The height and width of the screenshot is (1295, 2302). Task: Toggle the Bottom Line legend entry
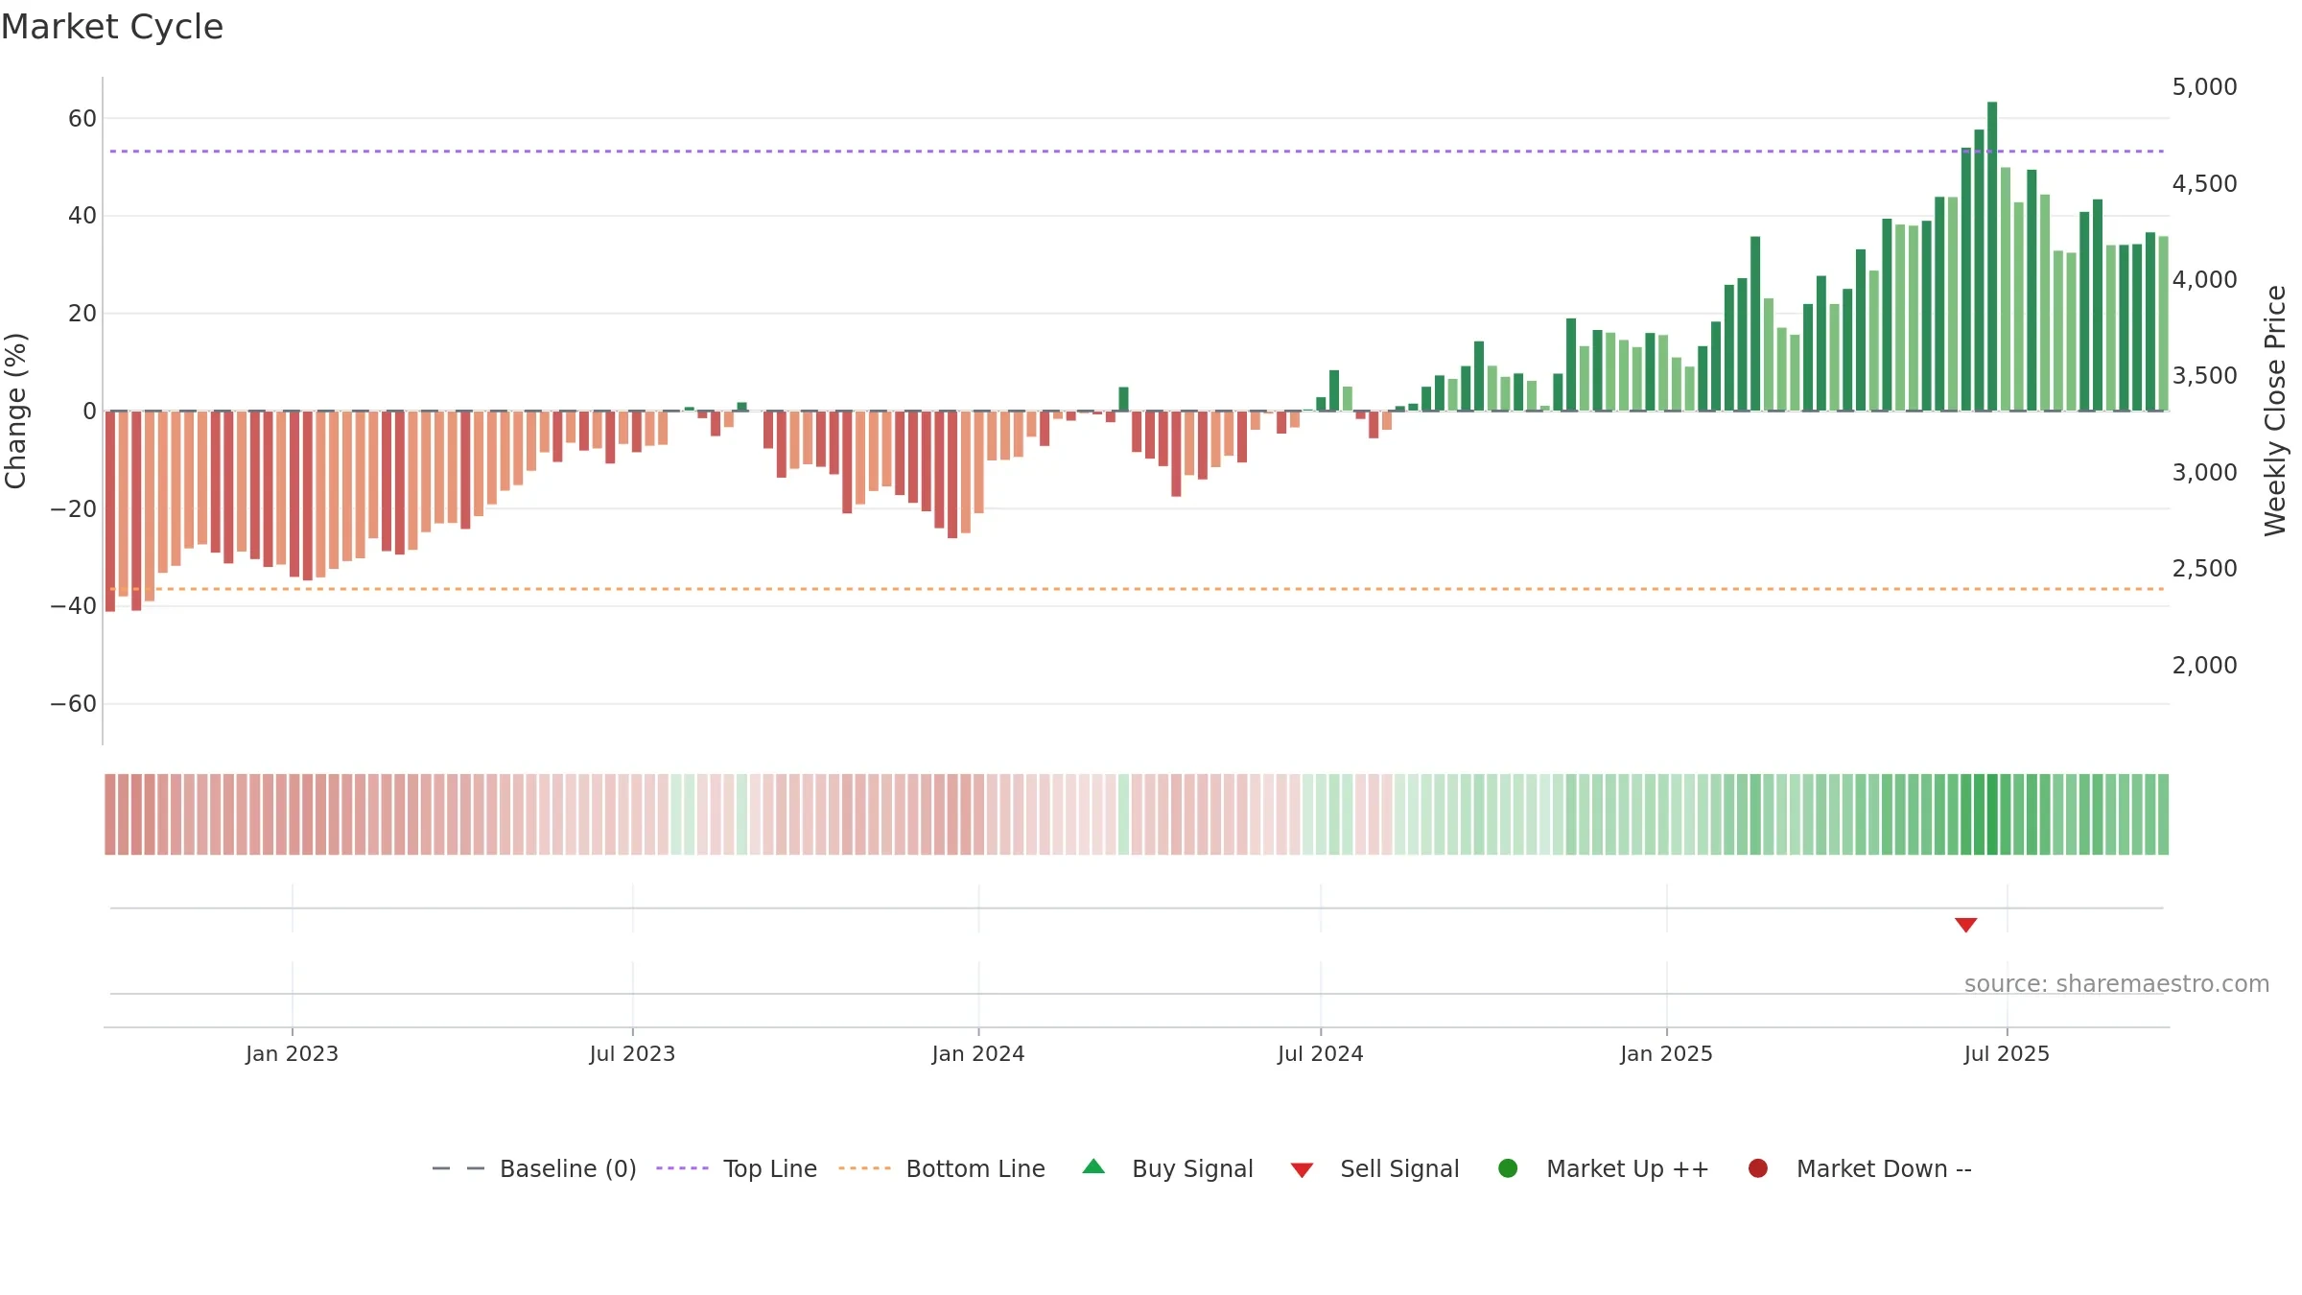pos(942,1169)
